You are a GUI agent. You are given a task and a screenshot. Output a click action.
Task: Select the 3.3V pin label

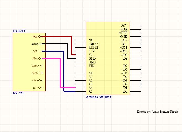[x=92, y=51]
